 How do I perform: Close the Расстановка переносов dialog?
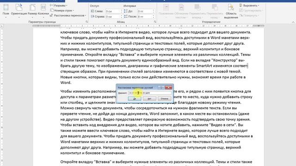[168, 87]
